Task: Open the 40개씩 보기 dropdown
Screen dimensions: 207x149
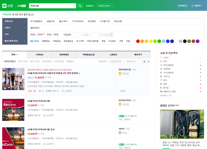Action: point(133,61)
